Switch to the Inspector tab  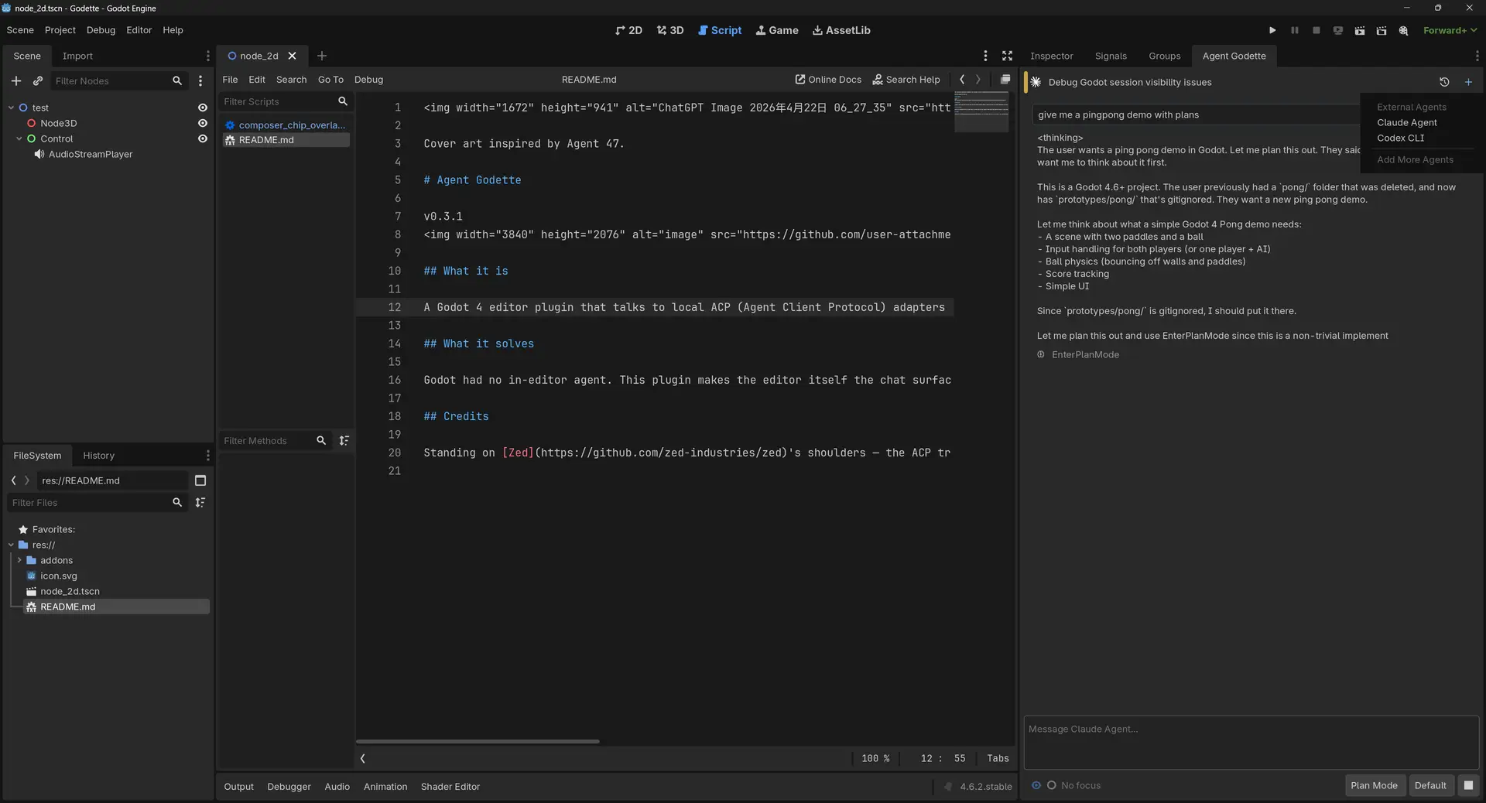coord(1051,56)
